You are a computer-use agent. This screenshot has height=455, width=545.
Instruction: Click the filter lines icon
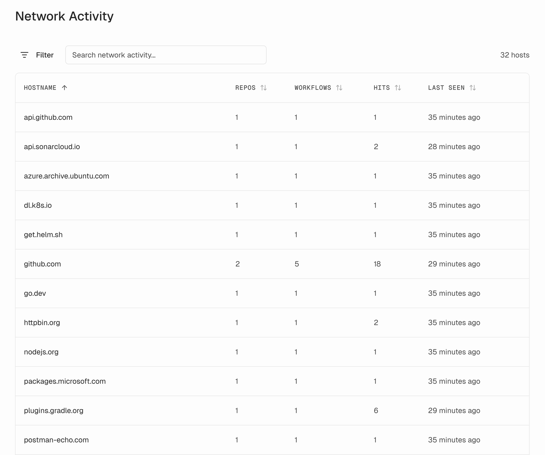coord(25,55)
